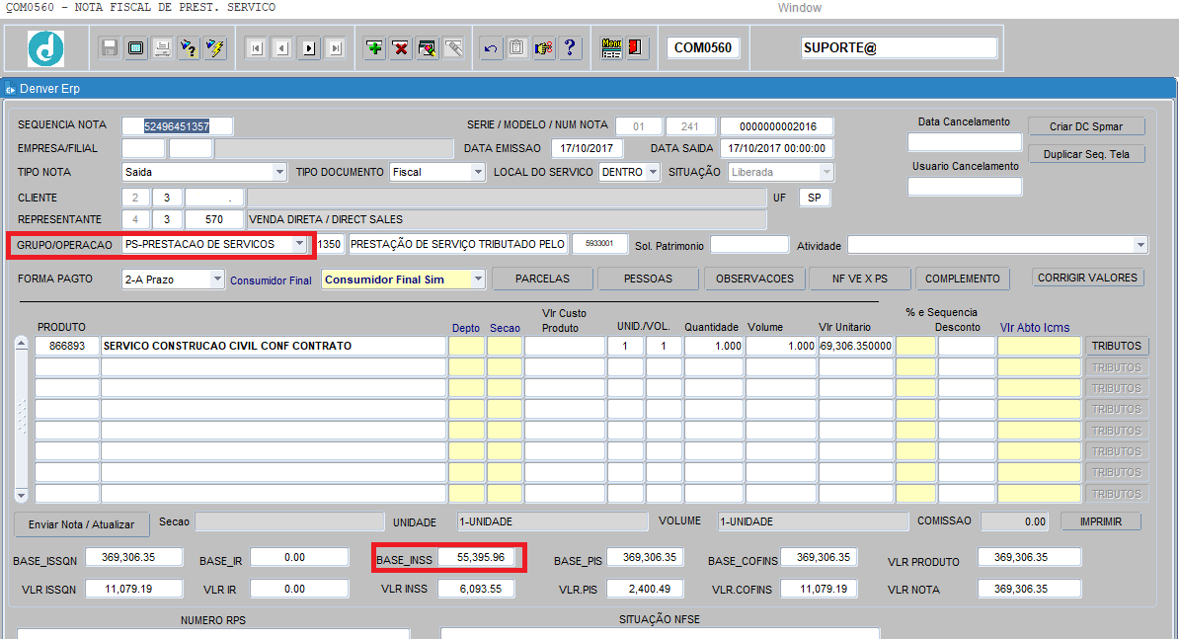Open the LOCAL DO SERVICO dropdown showing DENTRO
Screen dimensions: 1179x639
point(653,172)
